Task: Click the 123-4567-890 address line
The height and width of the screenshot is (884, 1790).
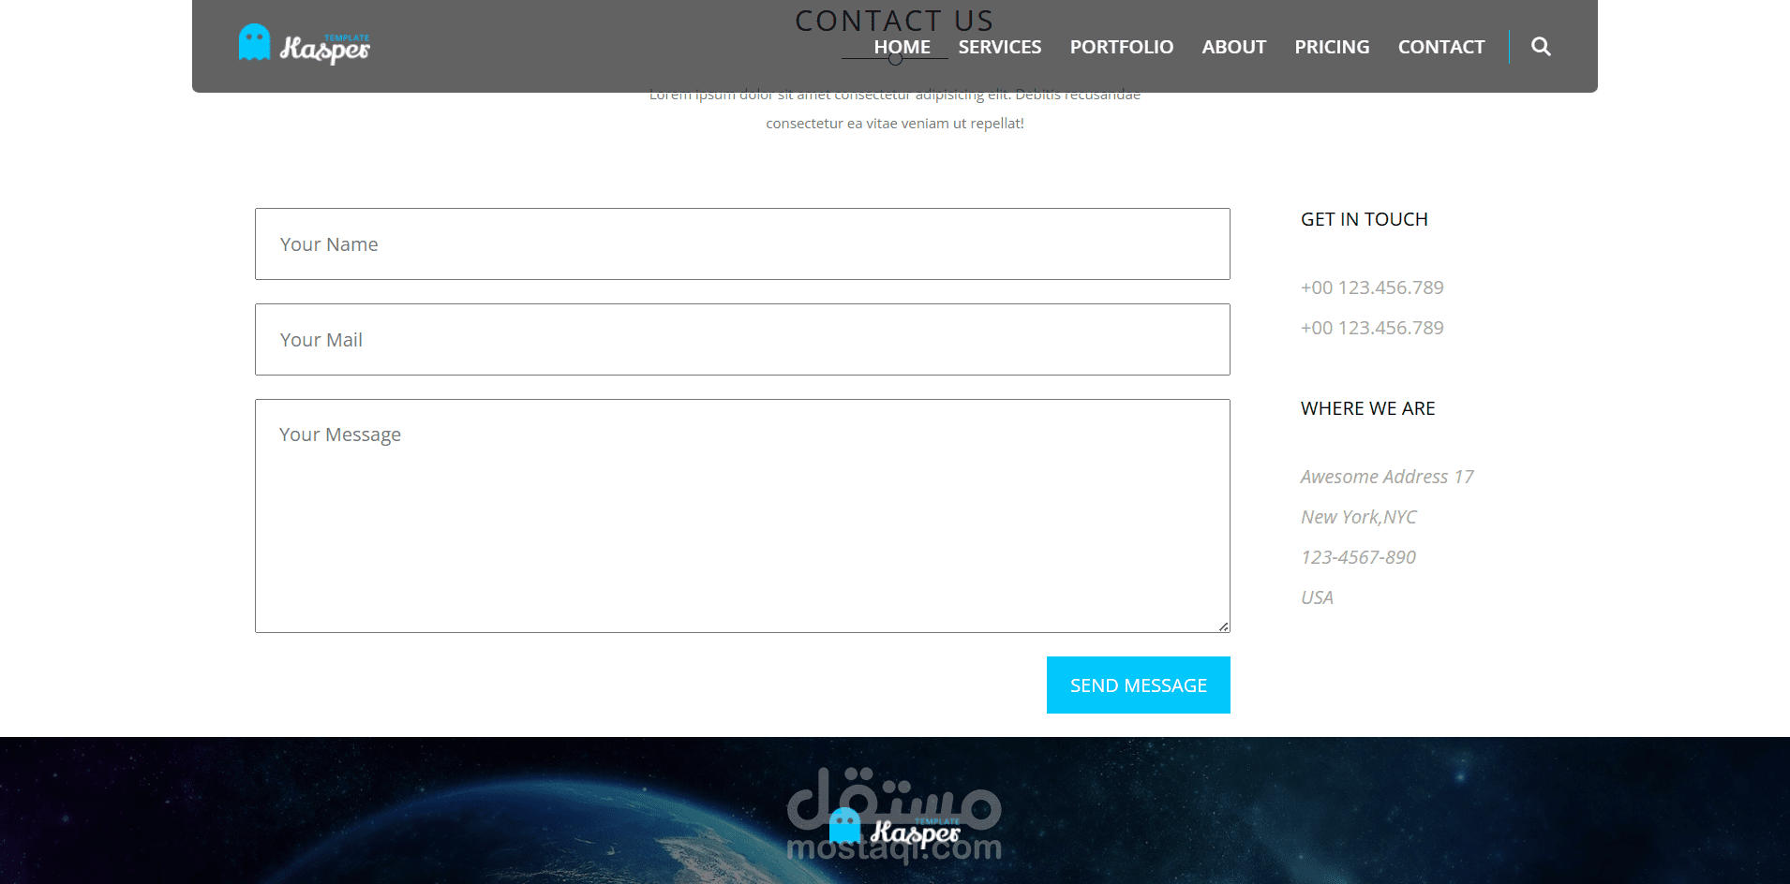Action: point(1358,557)
